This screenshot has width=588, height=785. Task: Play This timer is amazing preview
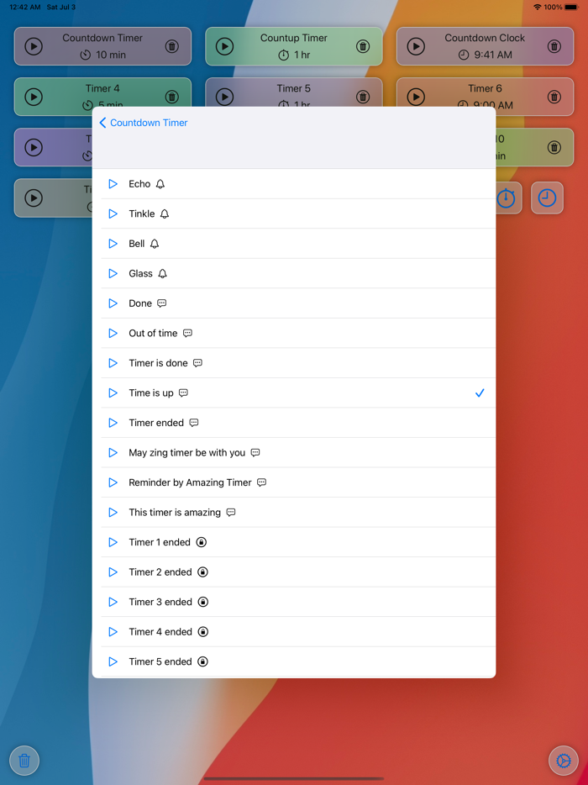(x=113, y=513)
